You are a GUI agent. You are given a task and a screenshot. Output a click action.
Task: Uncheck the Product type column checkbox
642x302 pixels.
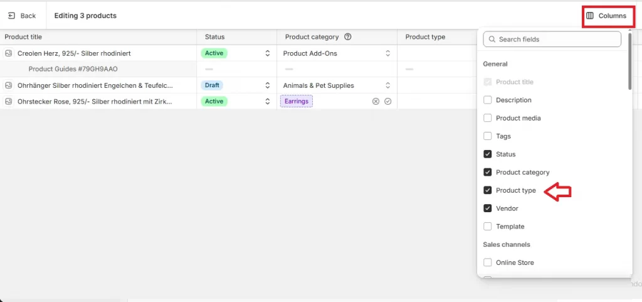487,190
